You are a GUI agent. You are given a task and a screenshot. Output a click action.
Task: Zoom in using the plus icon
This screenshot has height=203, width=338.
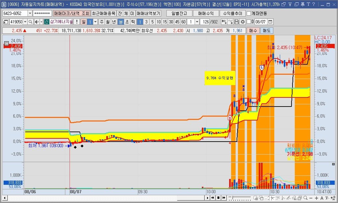click(317, 198)
